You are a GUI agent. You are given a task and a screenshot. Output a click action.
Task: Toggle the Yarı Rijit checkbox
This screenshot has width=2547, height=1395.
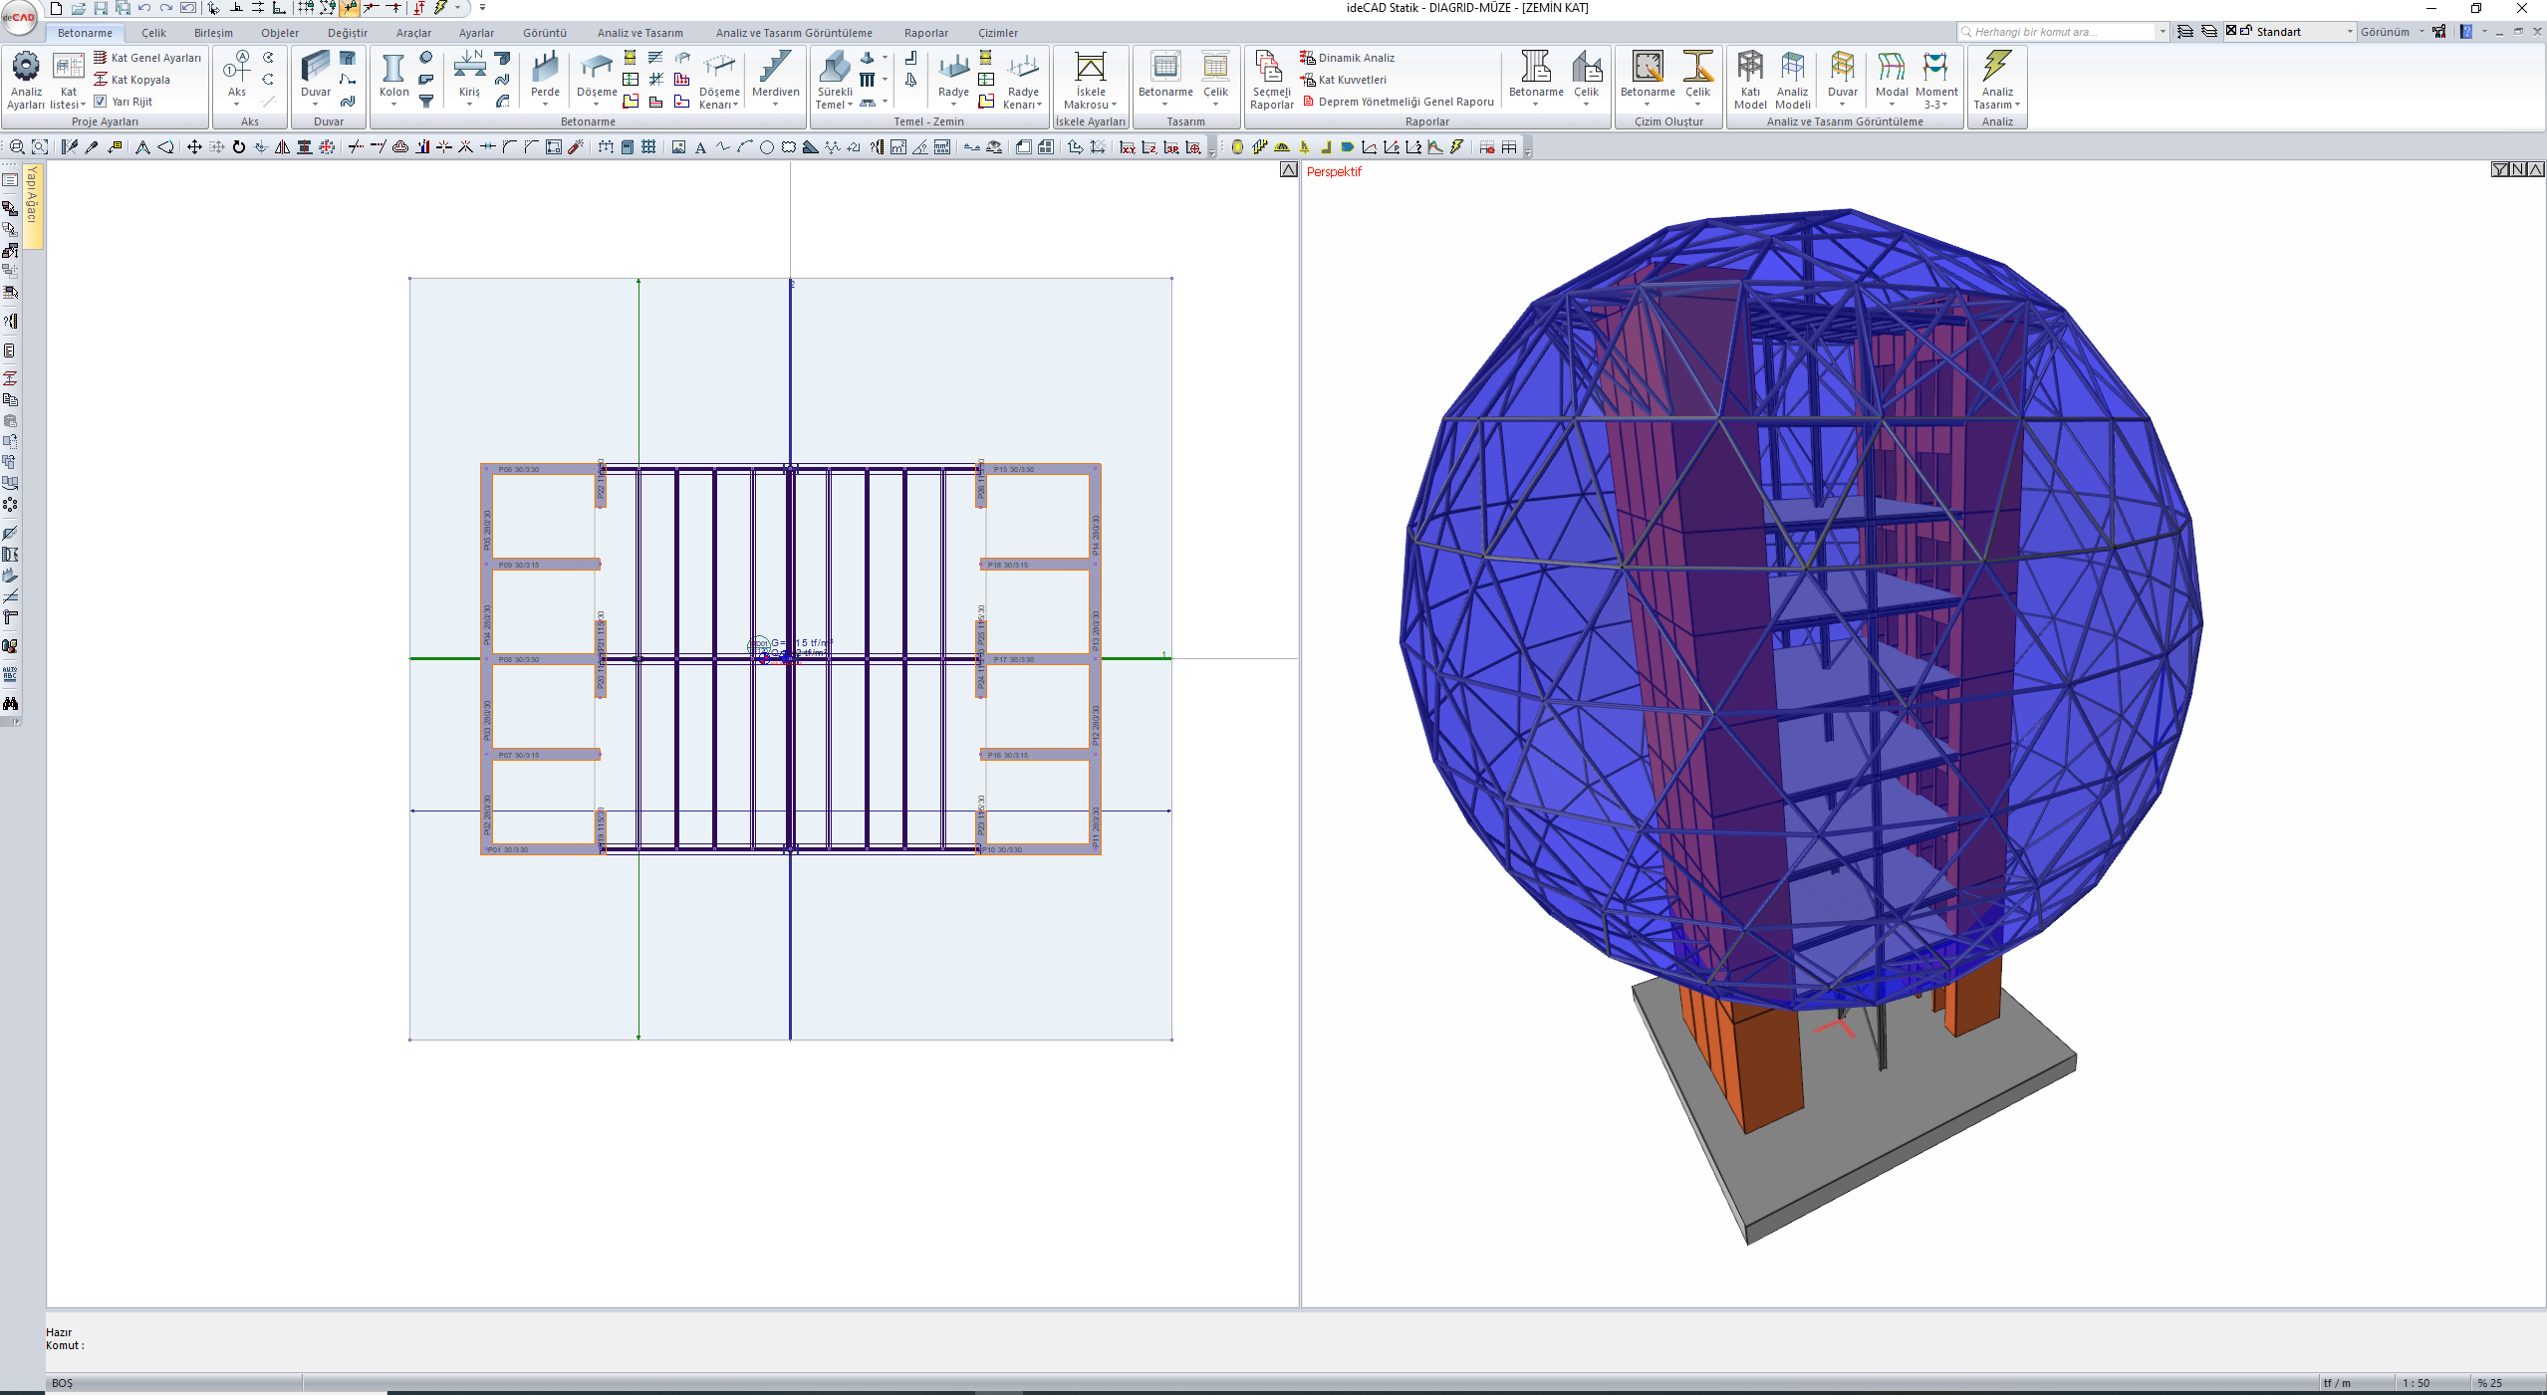coord(101,102)
